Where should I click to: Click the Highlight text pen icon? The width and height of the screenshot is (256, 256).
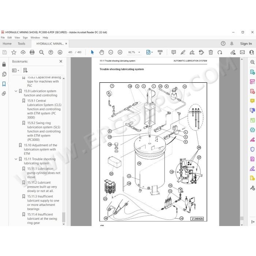tap(183, 52)
